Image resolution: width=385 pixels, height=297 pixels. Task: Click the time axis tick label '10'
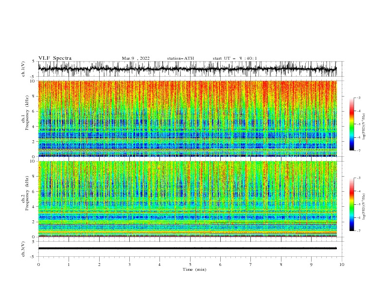coord(342,264)
